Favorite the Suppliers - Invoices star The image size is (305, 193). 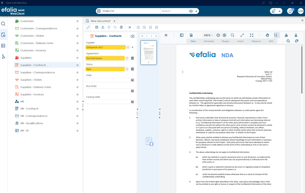tap(77, 94)
